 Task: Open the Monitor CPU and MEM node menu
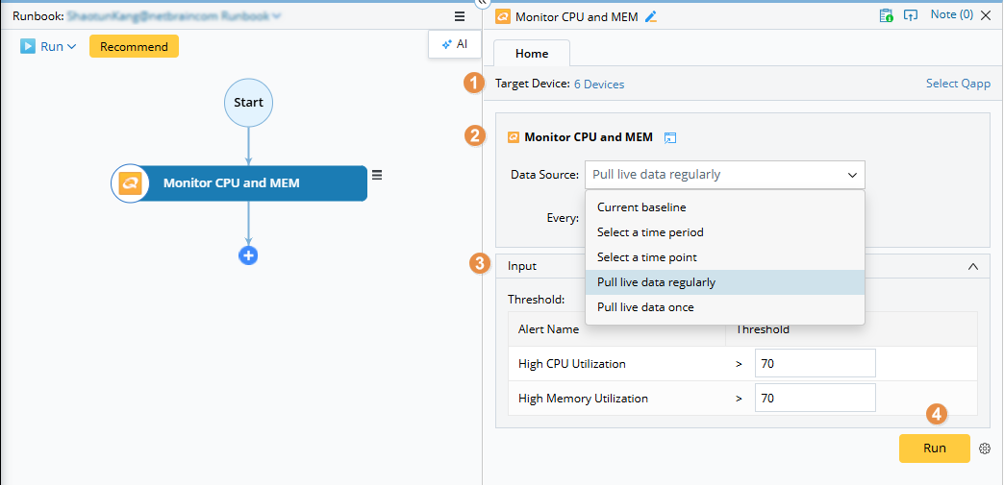[x=377, y=175]
